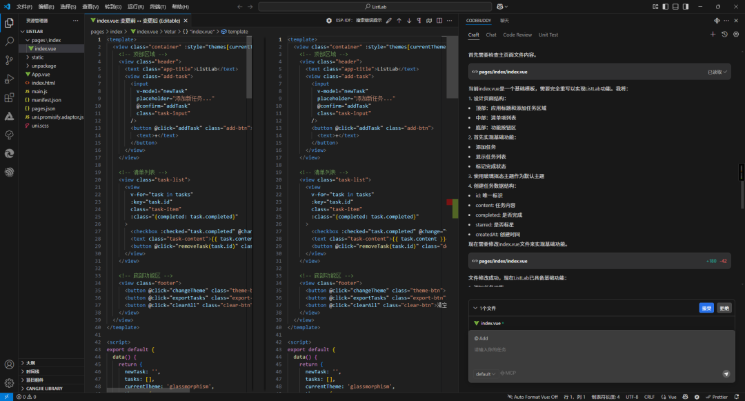Open the Extensions view

click(9, 98)
